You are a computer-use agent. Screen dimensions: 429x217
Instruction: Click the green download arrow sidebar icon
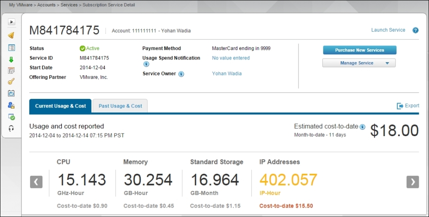[12, 60]
